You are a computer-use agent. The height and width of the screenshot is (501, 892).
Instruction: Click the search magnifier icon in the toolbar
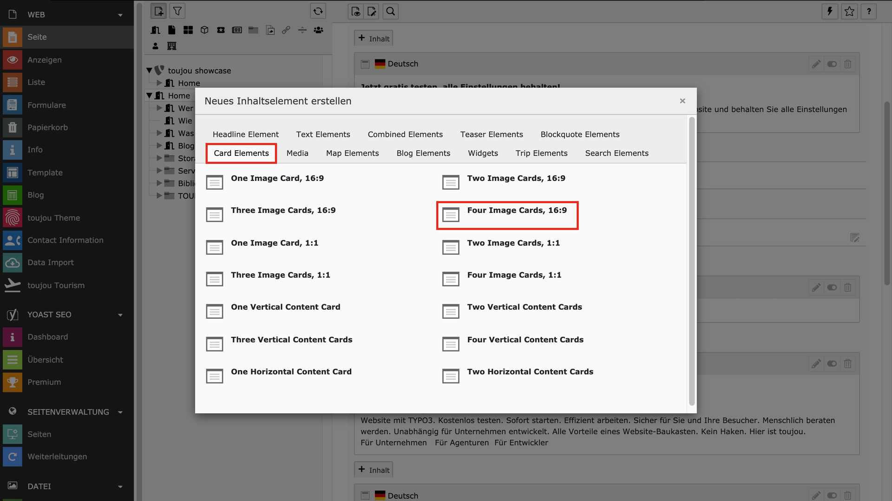coord(390,11)
